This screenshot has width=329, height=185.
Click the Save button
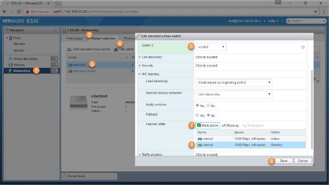point(284,161)
